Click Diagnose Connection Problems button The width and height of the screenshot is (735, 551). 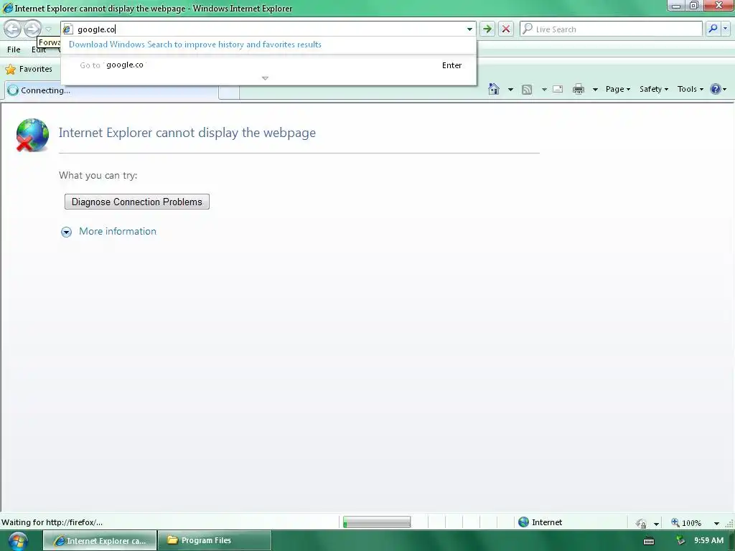click(x=137, y=202)
